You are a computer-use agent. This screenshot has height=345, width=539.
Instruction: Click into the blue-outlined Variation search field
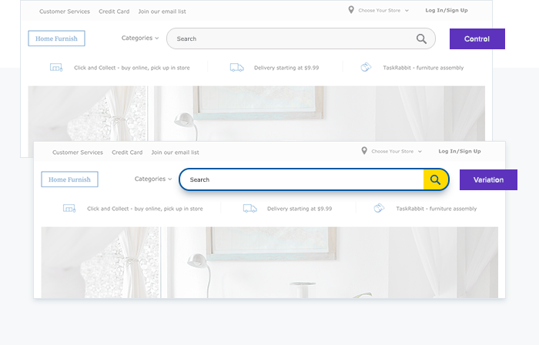click(300, 179)
